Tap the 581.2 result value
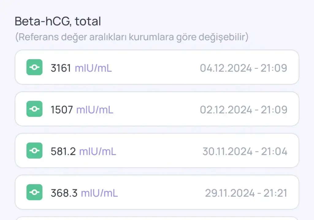This screenshot has width=314, height=220. tap(63, 151)
